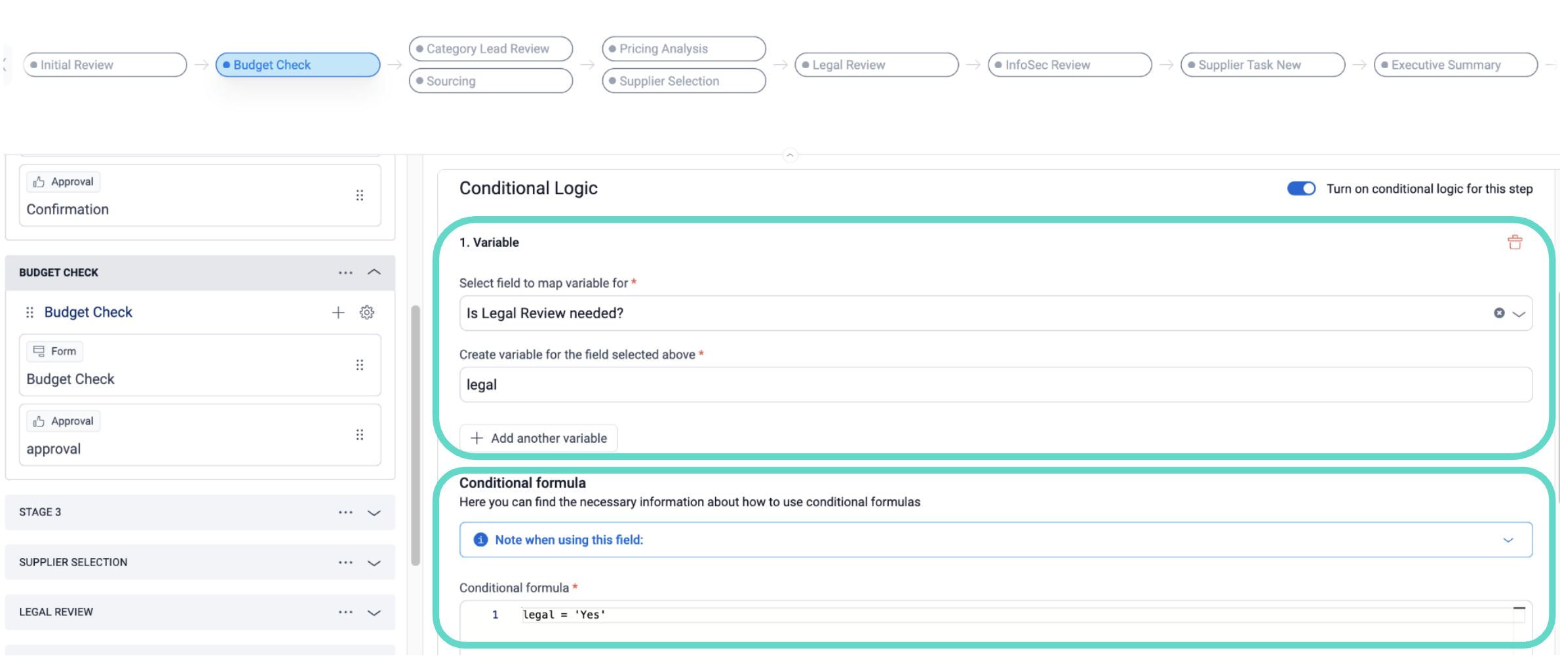Screen dimensions: 1560x659
Task: Collapse the BUDGET CHECK stage section
Action: coord(374,273)
